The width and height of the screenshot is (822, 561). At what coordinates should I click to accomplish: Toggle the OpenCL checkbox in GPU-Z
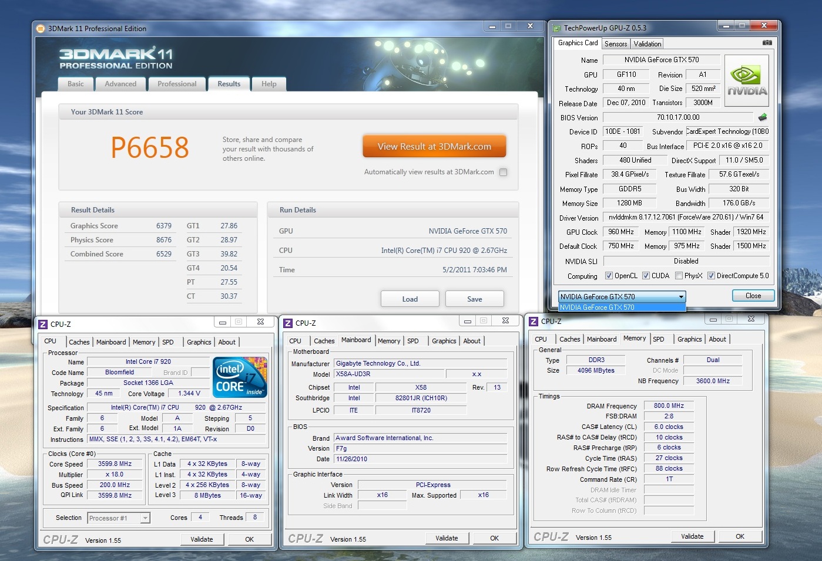click(609, 276)
